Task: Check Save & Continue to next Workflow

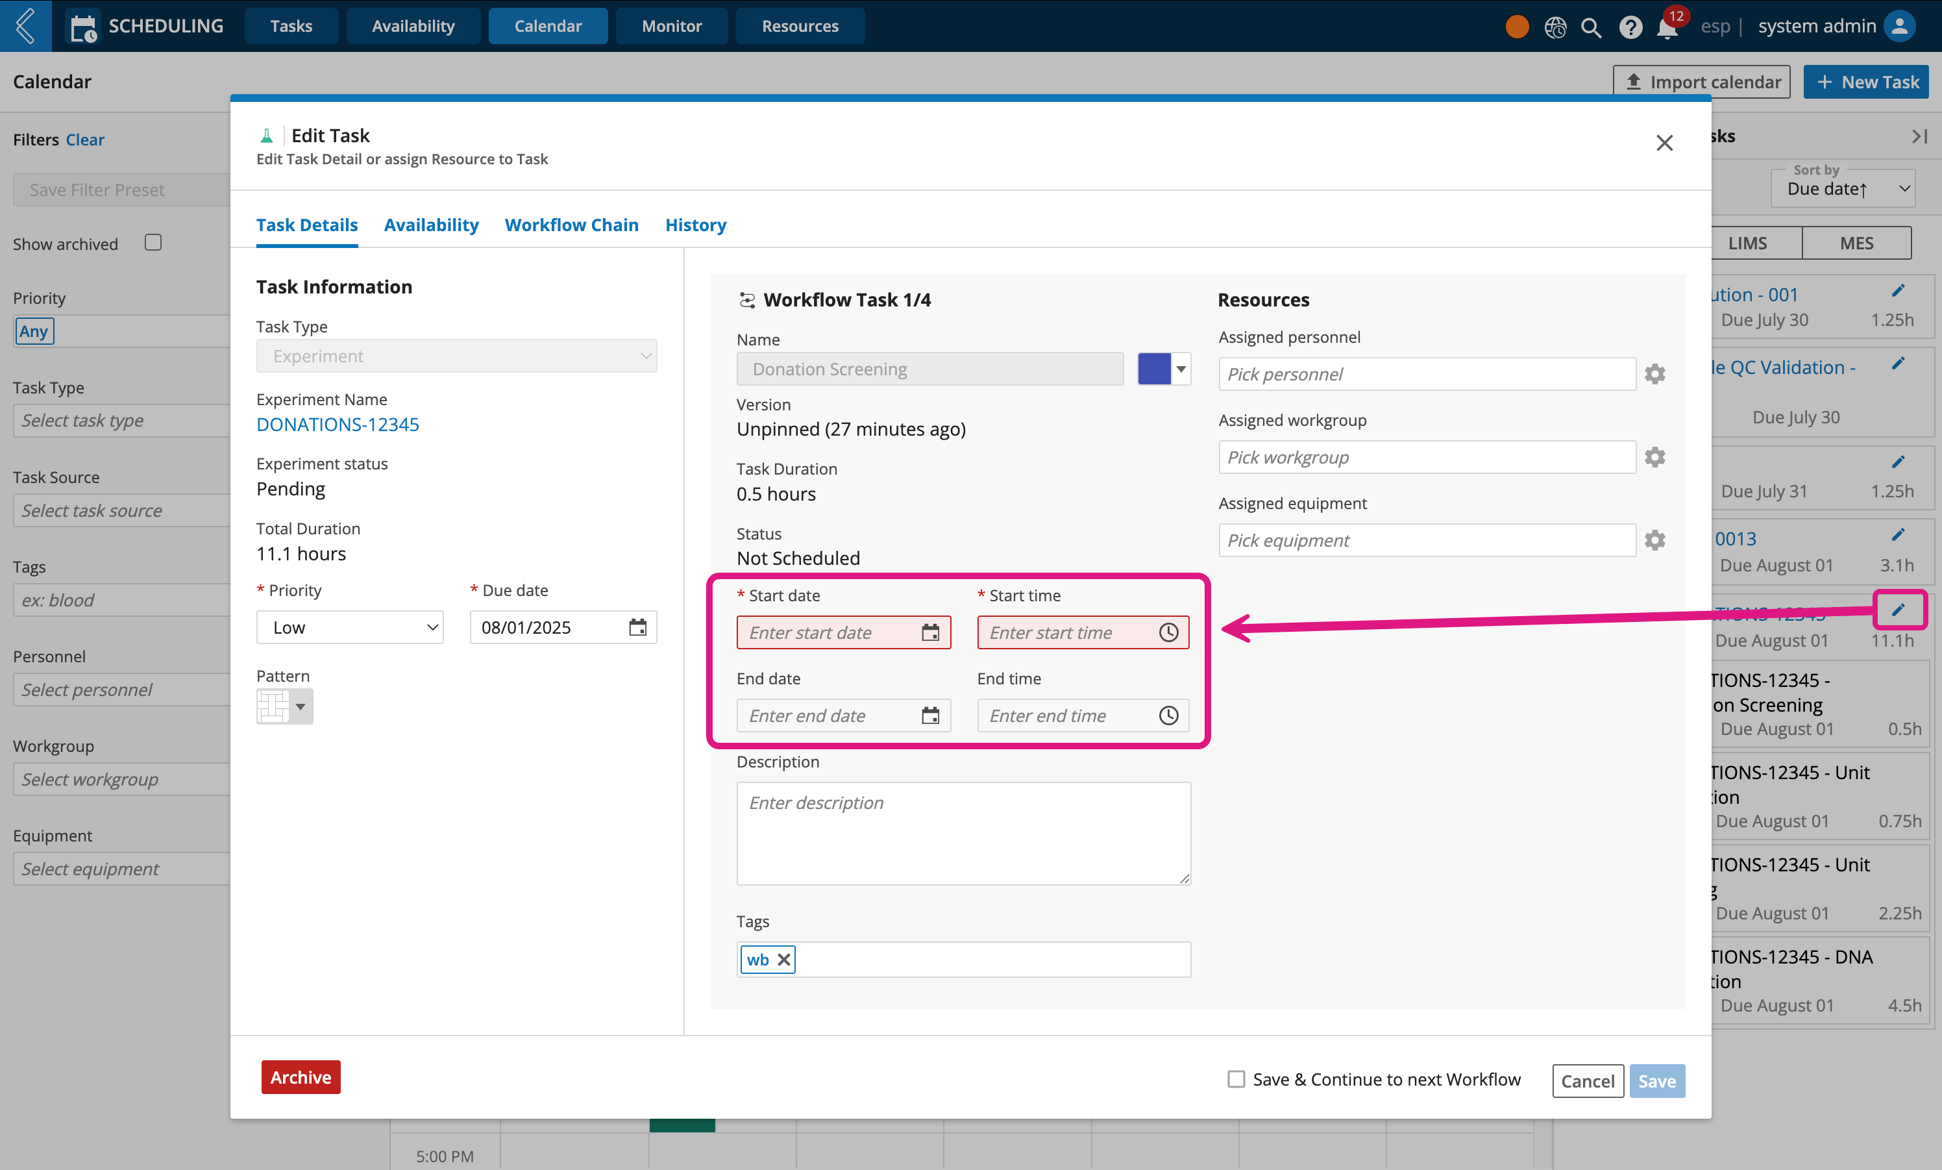Action: coord(1236,1078)
